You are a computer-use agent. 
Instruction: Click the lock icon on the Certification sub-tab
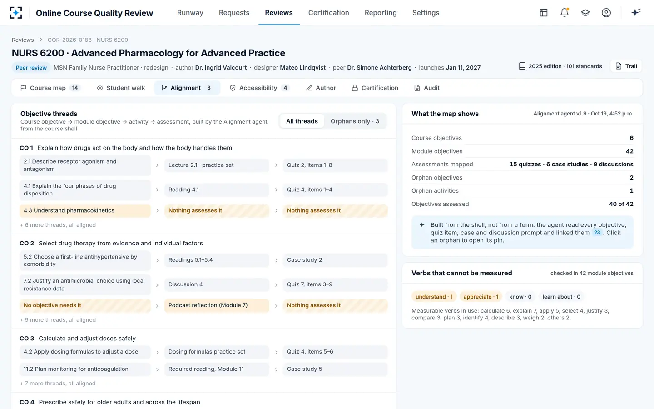(355, 88)
